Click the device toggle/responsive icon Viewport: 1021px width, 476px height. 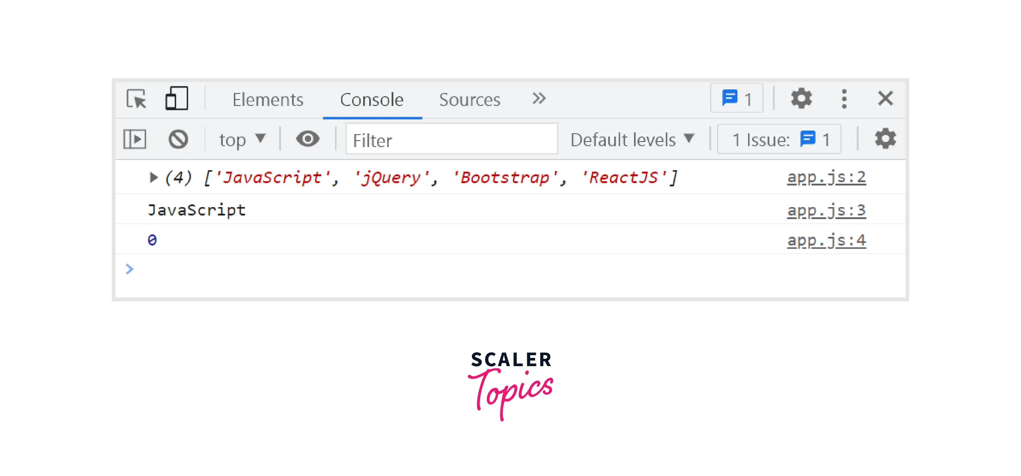click(177, 98)
